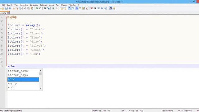The image size is (199, 112).
Task: Select highlighted echo autocomplete suggestion
Action: pos(23,79)
